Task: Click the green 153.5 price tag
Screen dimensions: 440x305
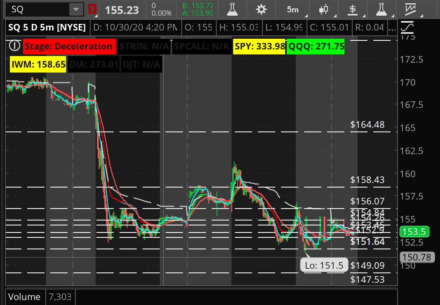Action: [414, 232]
